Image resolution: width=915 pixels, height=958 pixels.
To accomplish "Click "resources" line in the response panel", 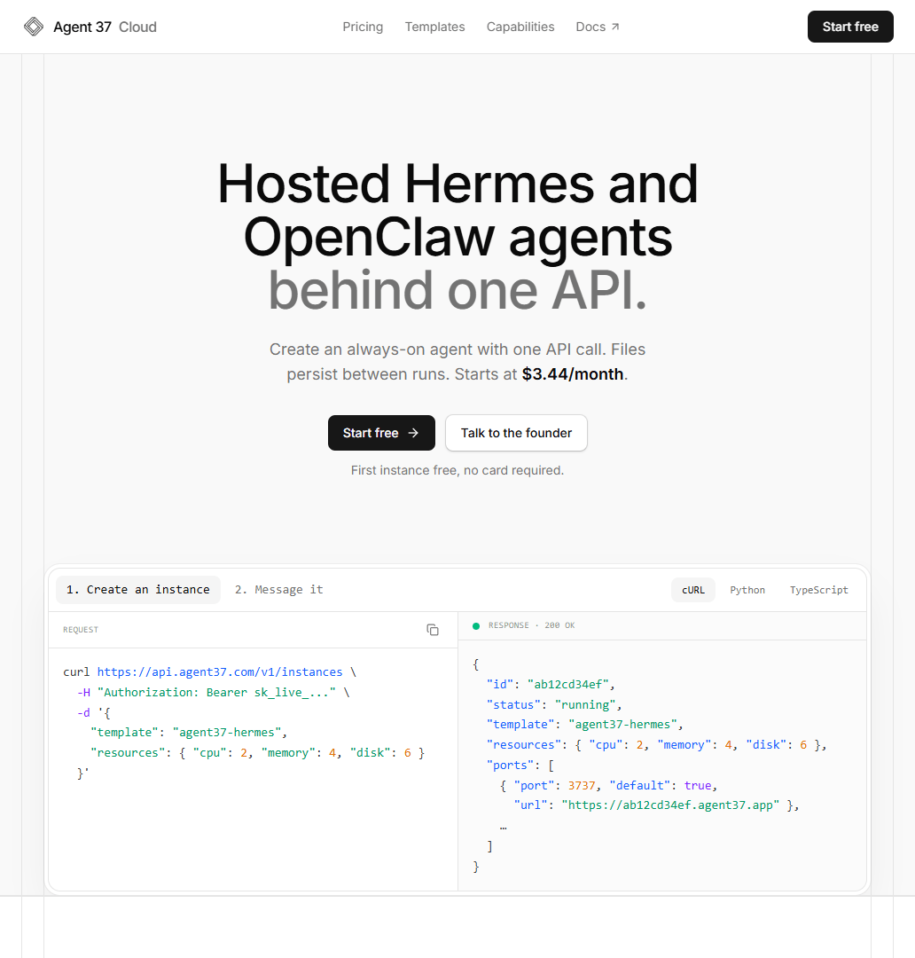I will click(657, 745).
